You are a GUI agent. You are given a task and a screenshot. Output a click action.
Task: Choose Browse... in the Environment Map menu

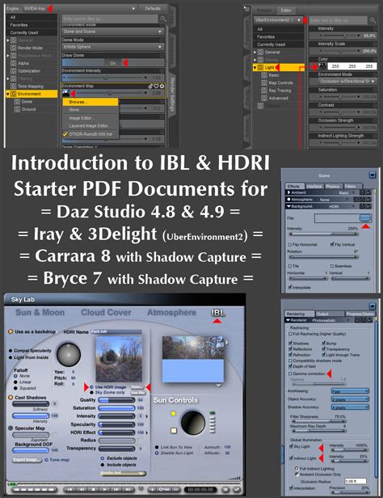(90, 102)
